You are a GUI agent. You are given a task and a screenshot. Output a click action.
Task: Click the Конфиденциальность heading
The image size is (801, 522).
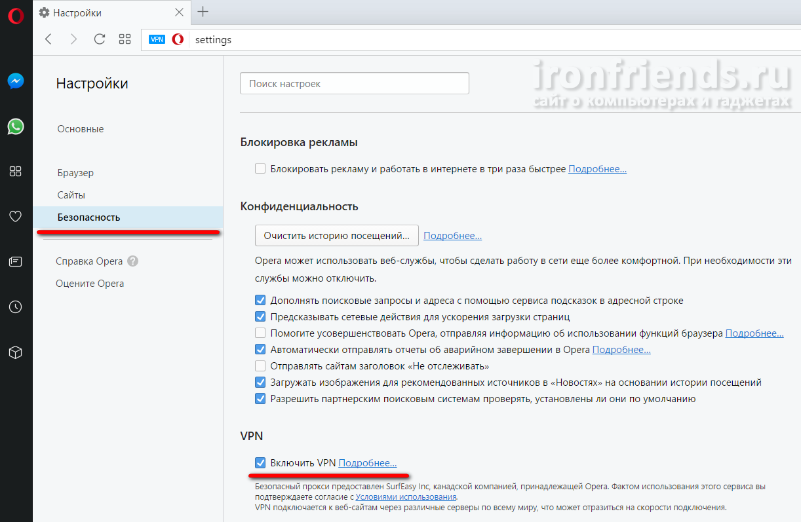(300, 206)
